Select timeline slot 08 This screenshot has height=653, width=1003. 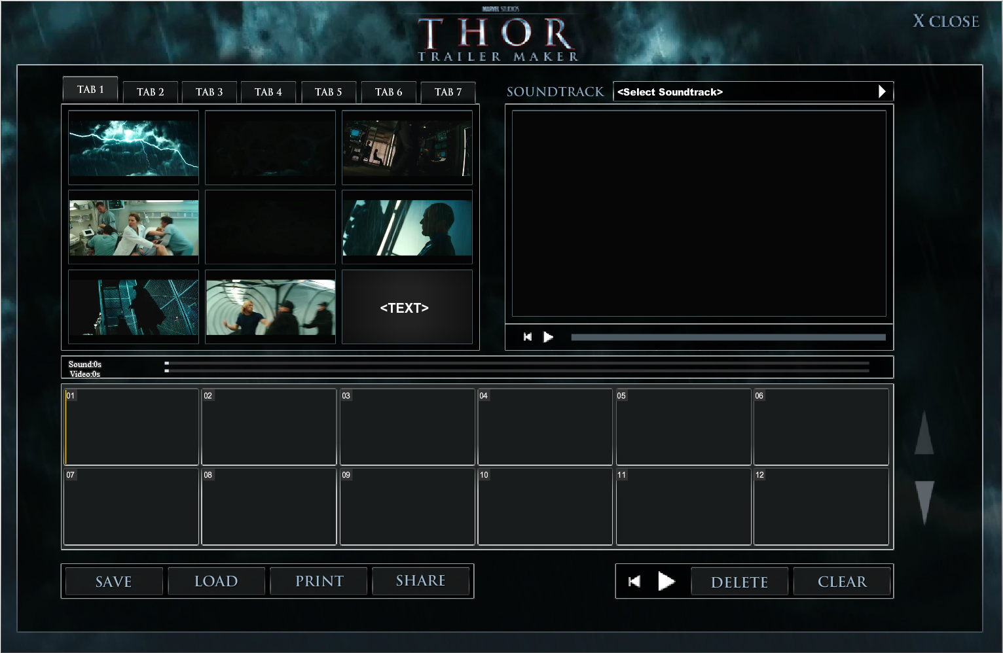[269, 506]
